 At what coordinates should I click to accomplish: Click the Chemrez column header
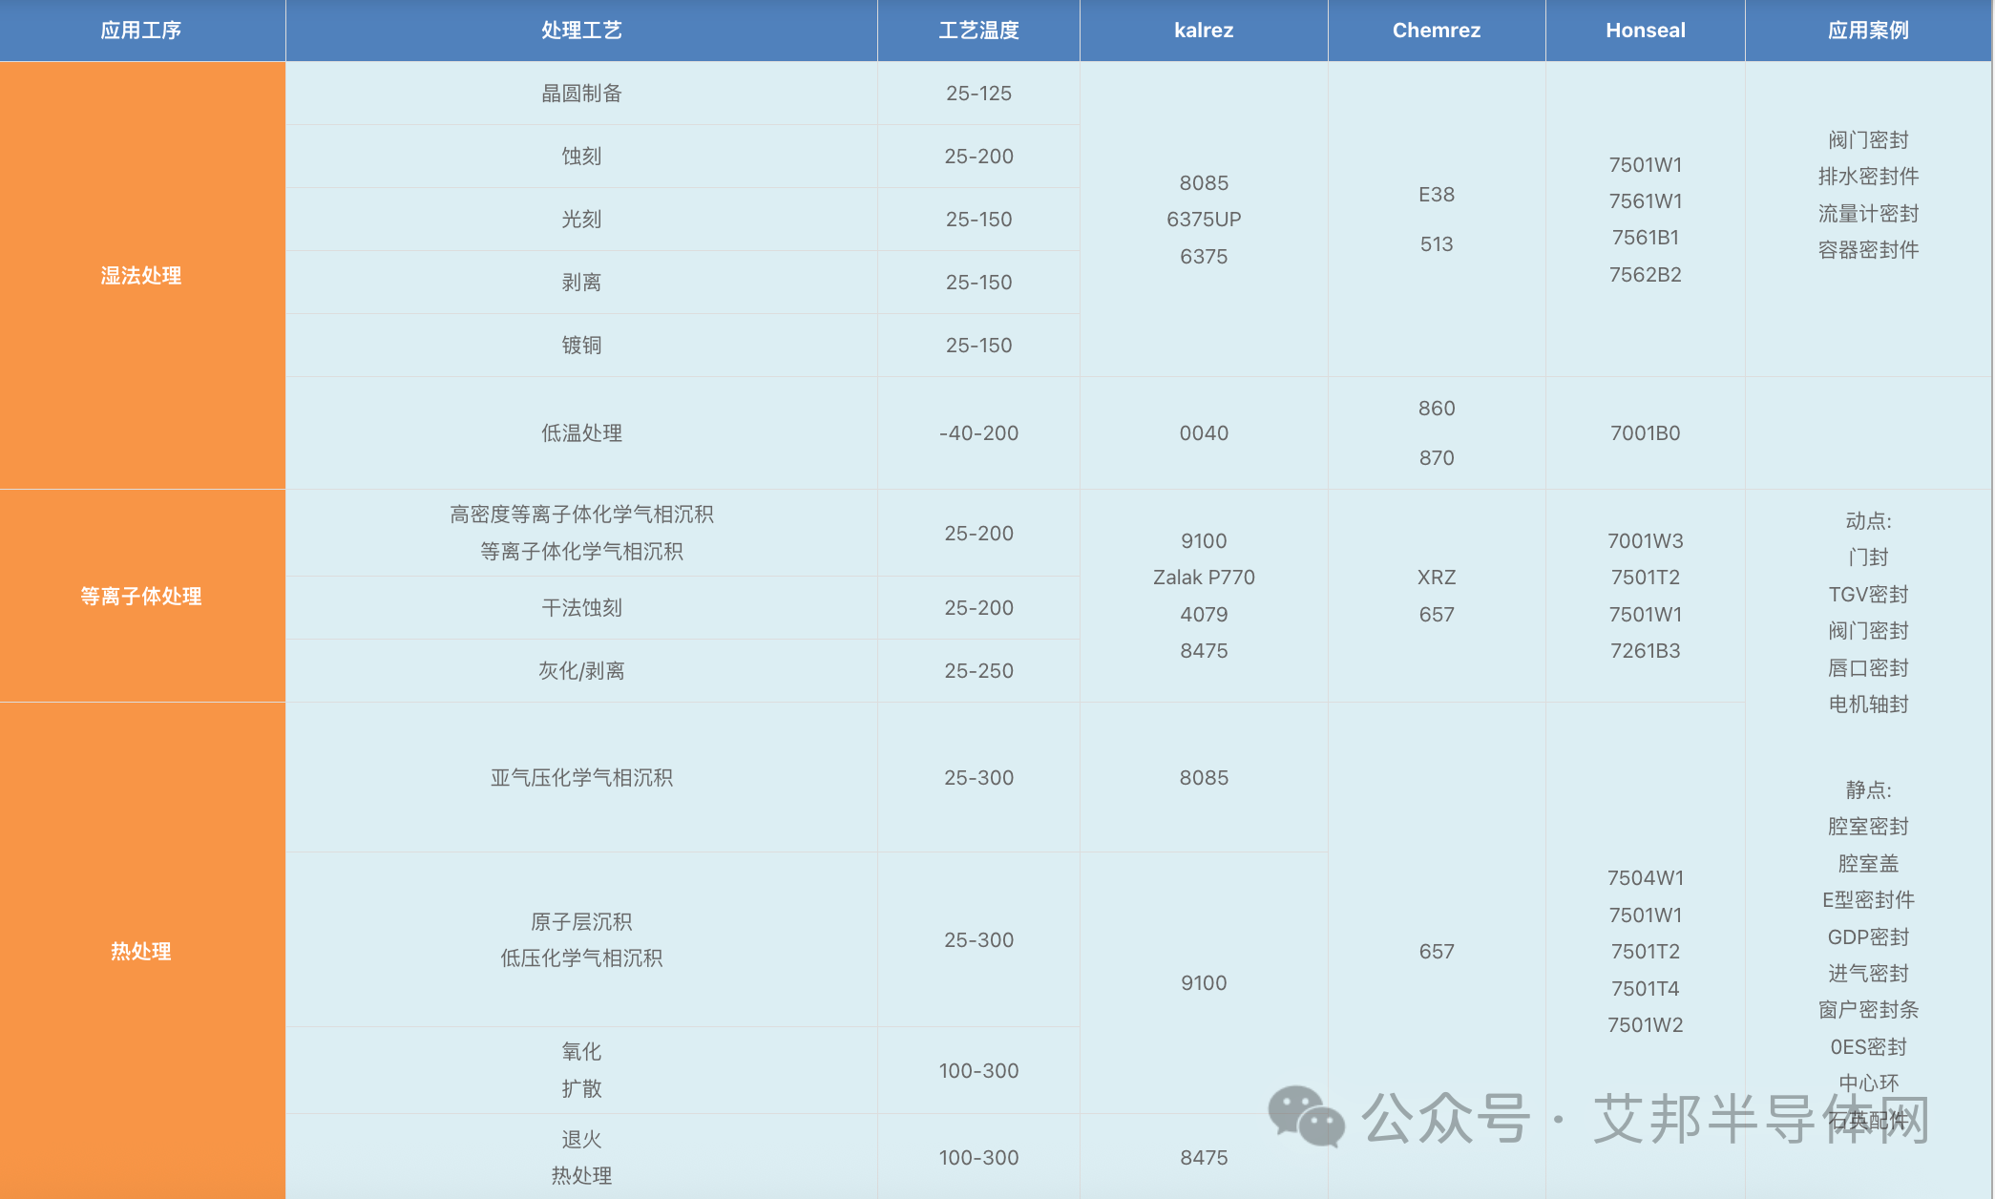(x=1436, y=31)
